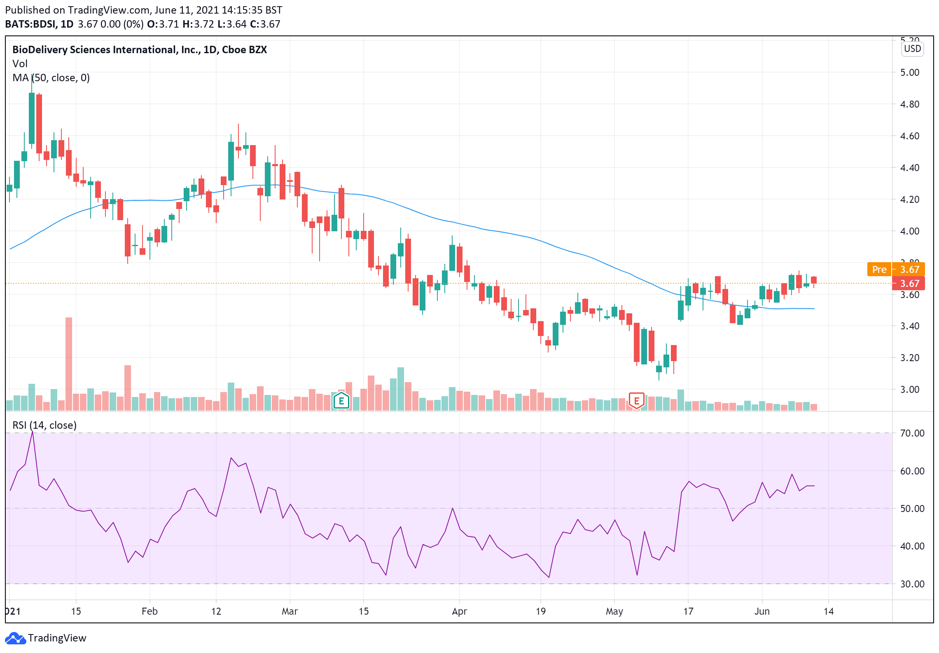
Task: Click the red earnings E marker in May
Action: pos(636,400)
